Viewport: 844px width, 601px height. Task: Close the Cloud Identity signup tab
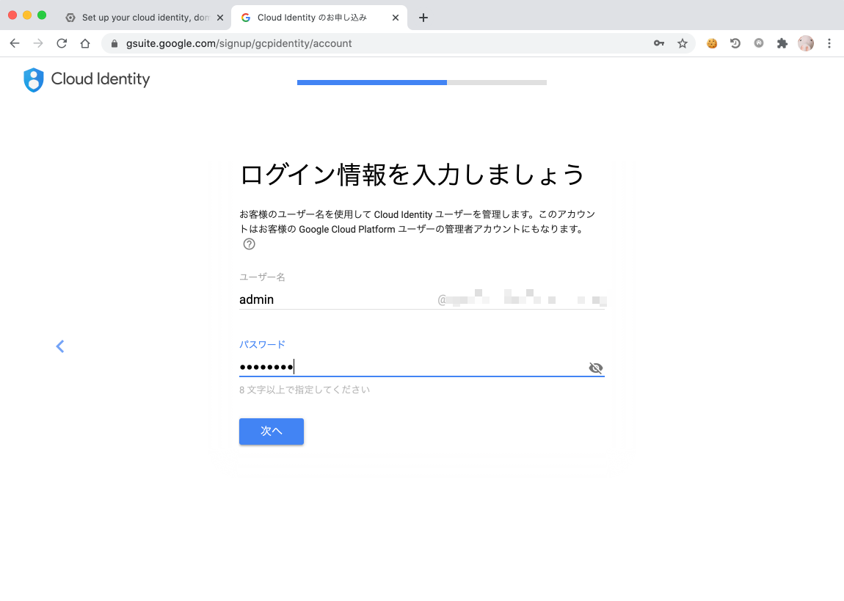396,18
